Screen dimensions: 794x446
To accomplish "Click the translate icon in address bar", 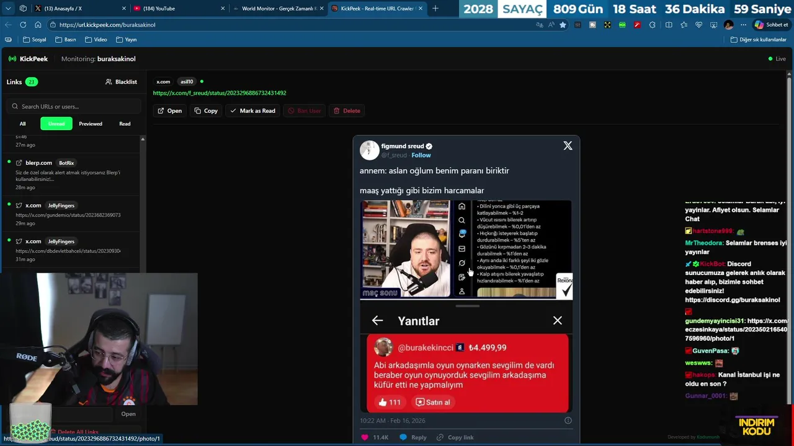I will click(x=540, y=25).
